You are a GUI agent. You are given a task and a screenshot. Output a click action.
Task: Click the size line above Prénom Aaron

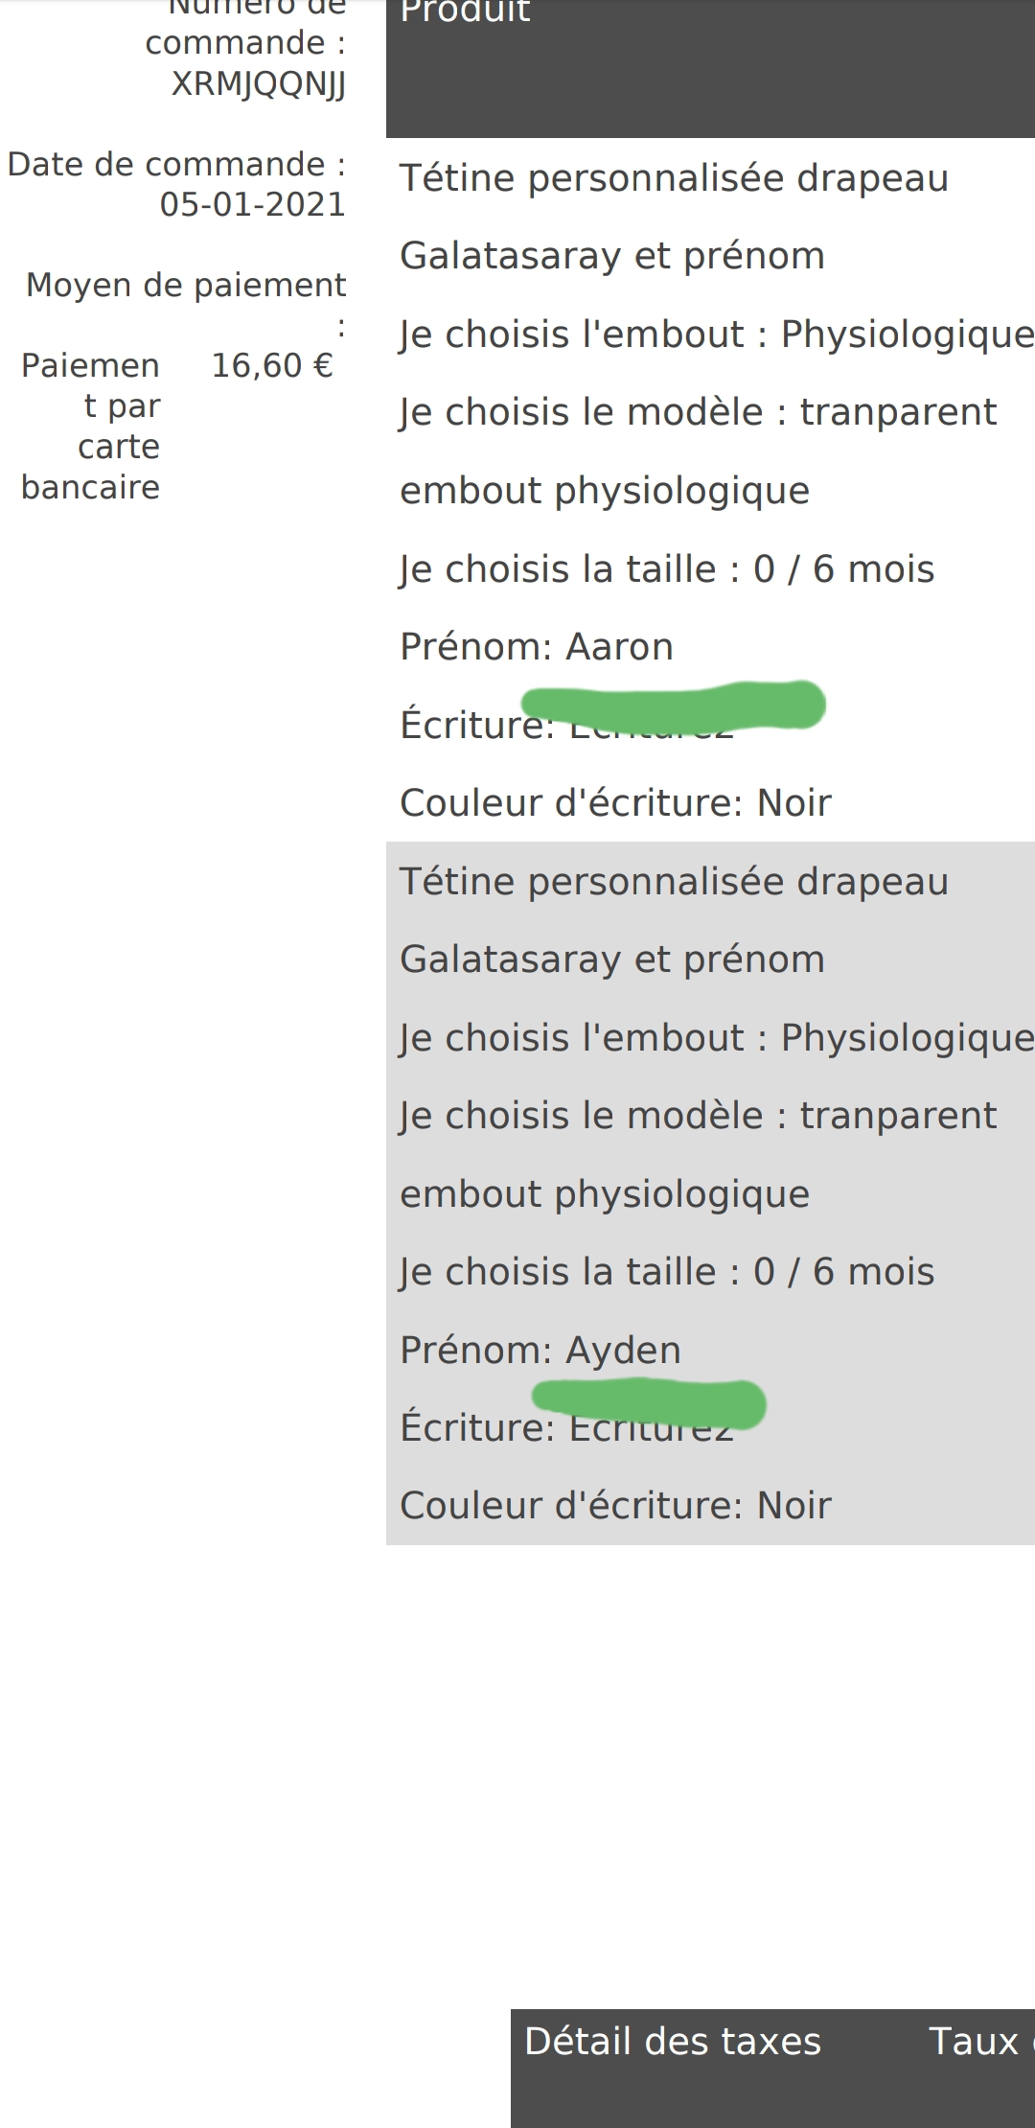(x=667, y=569)
